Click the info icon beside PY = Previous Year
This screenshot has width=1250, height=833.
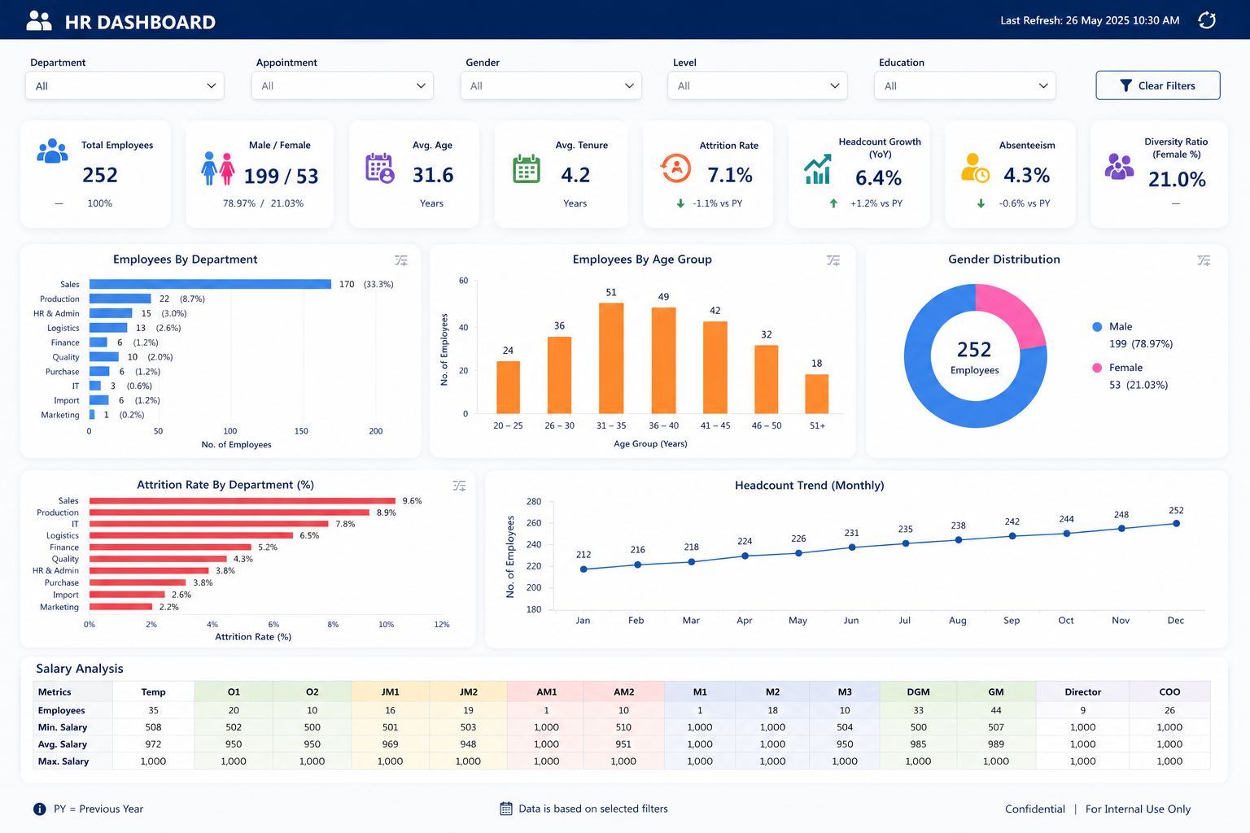(x=40, y=809)
